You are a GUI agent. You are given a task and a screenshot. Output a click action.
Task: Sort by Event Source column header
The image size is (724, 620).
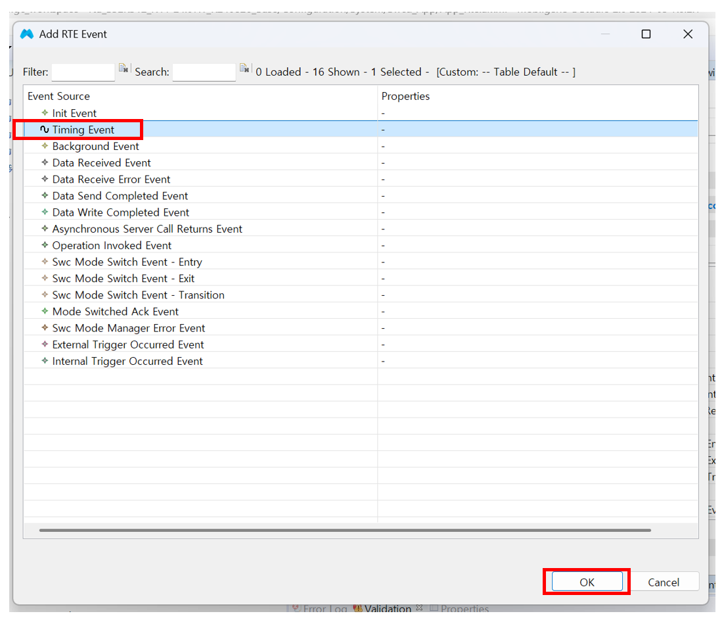(58, 96)
